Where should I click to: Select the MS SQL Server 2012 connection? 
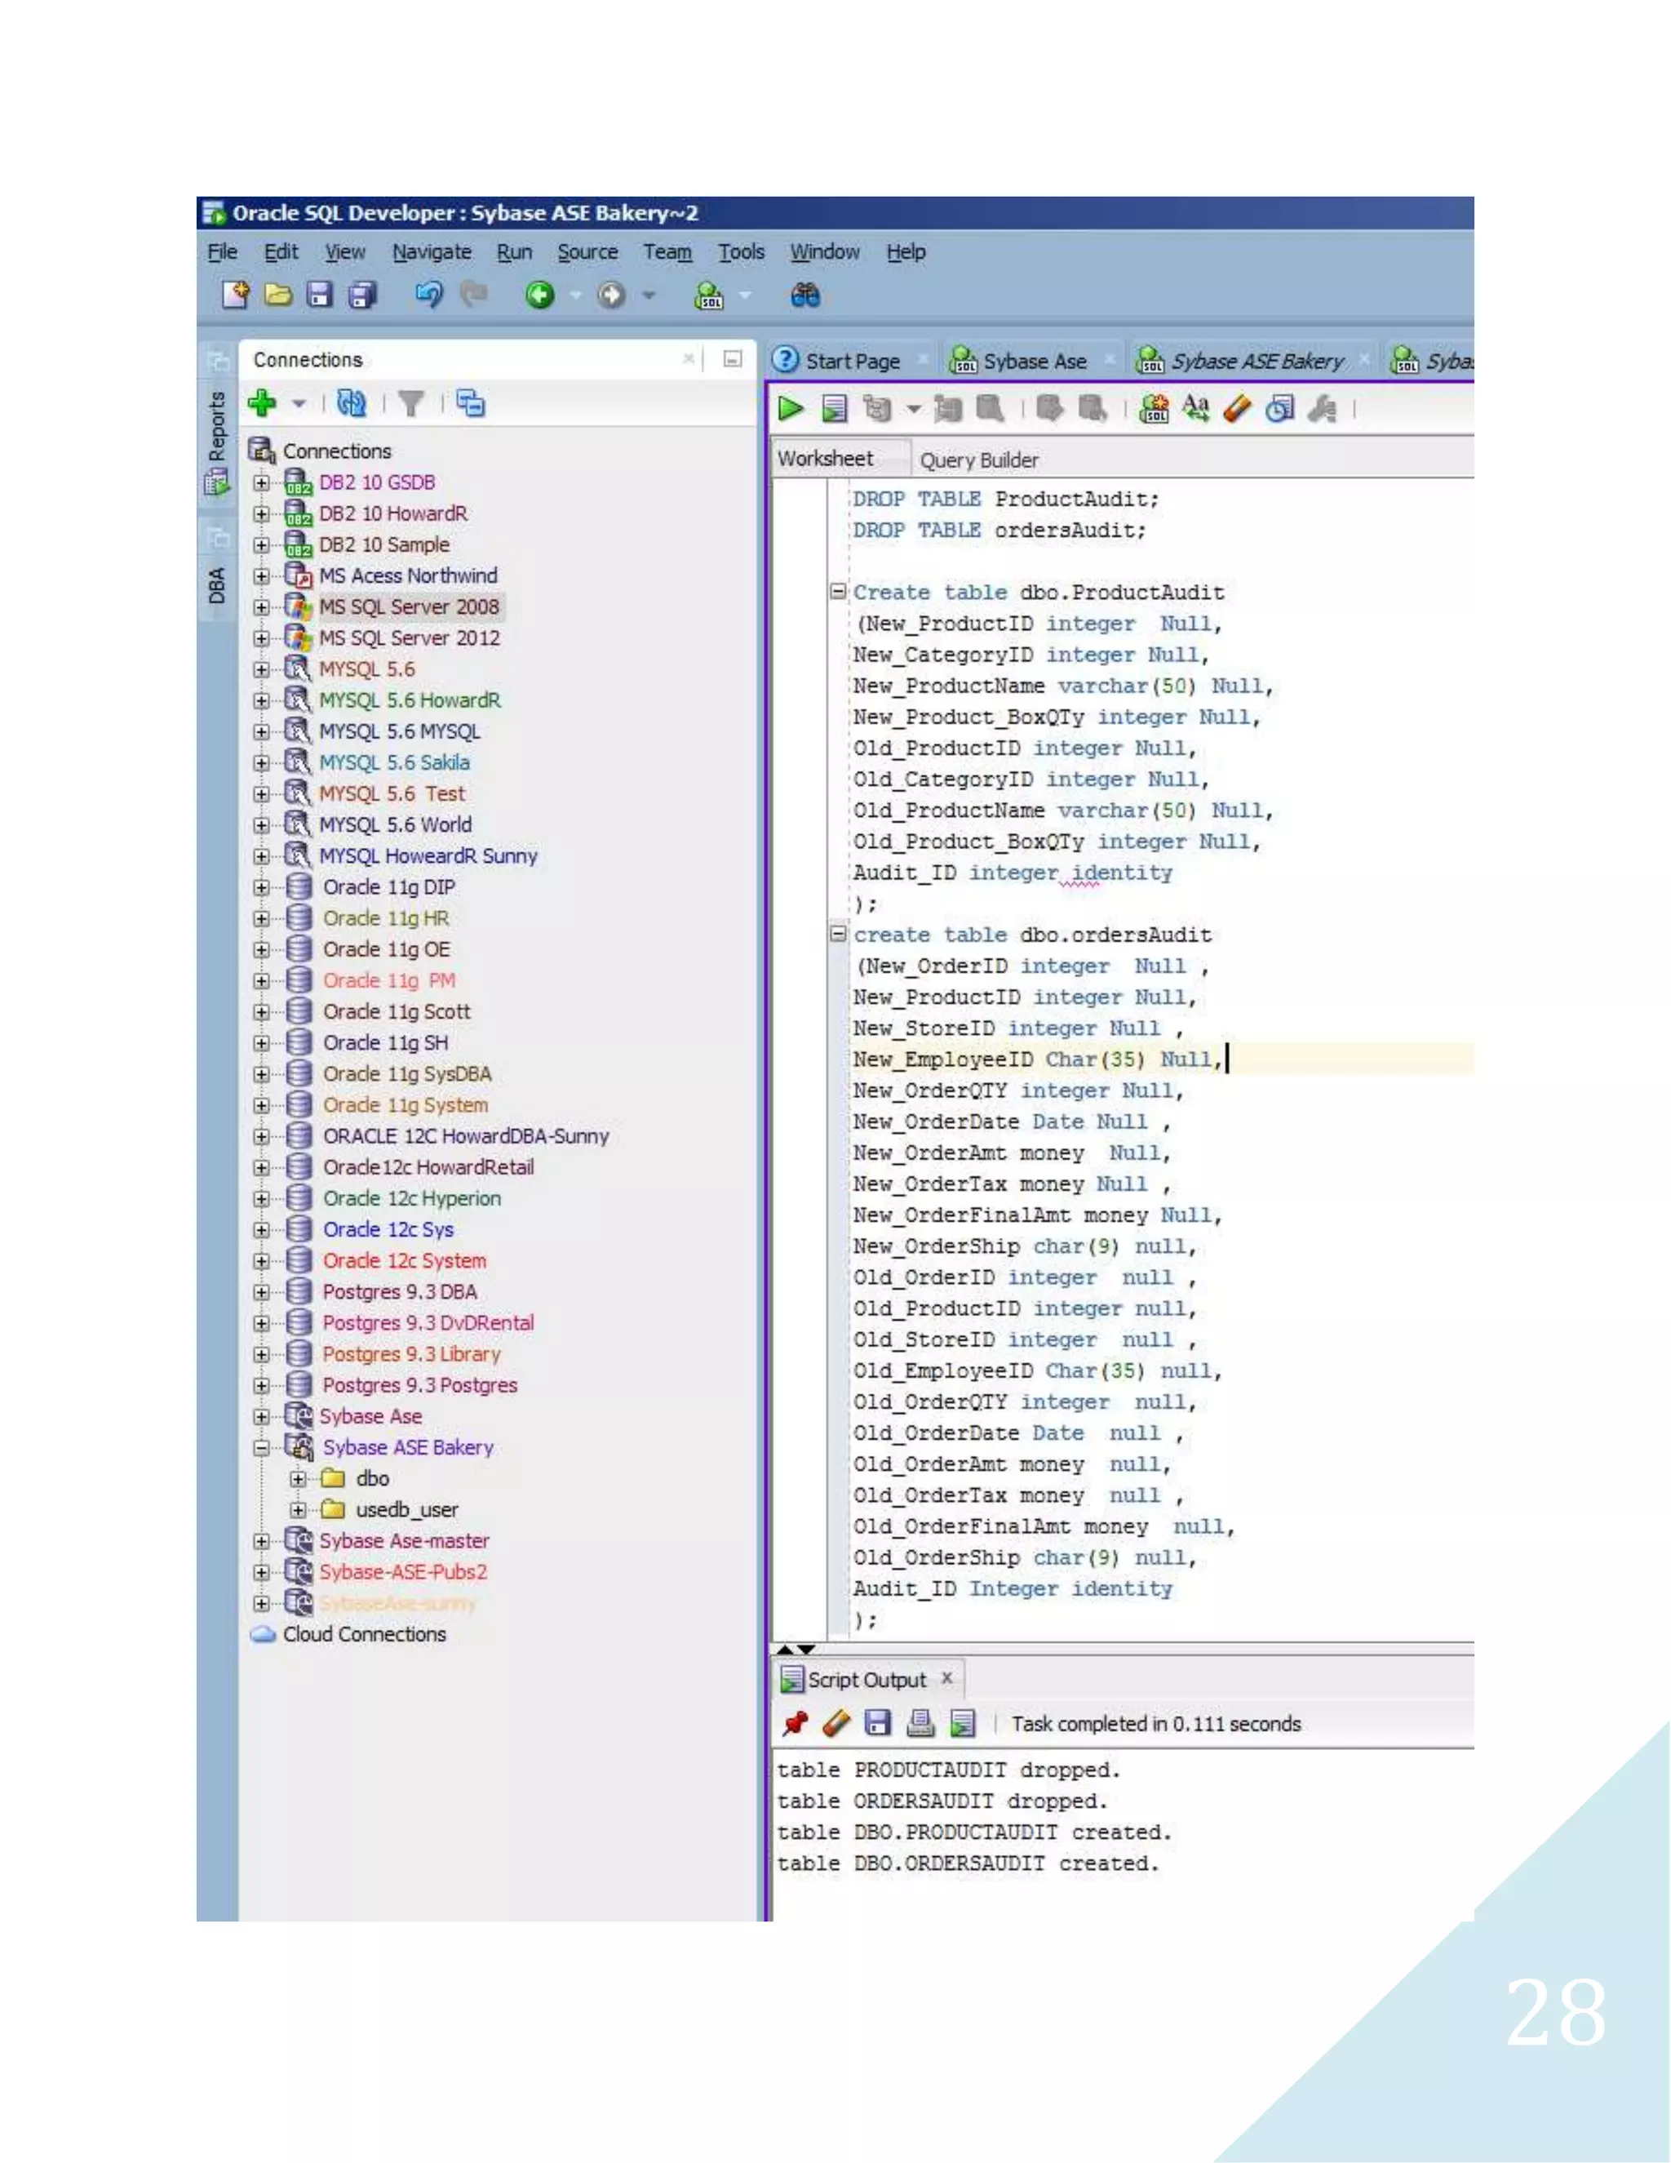point(409,637)
